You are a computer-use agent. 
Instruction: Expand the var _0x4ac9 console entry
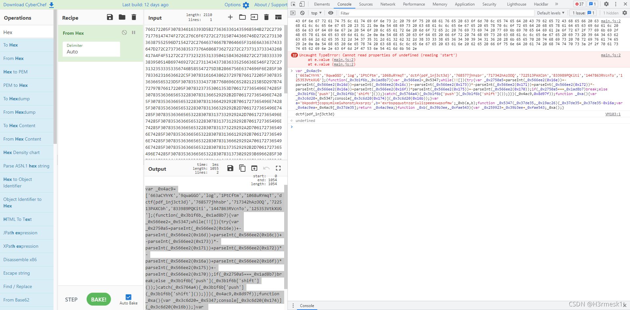(x=291, y=71)
